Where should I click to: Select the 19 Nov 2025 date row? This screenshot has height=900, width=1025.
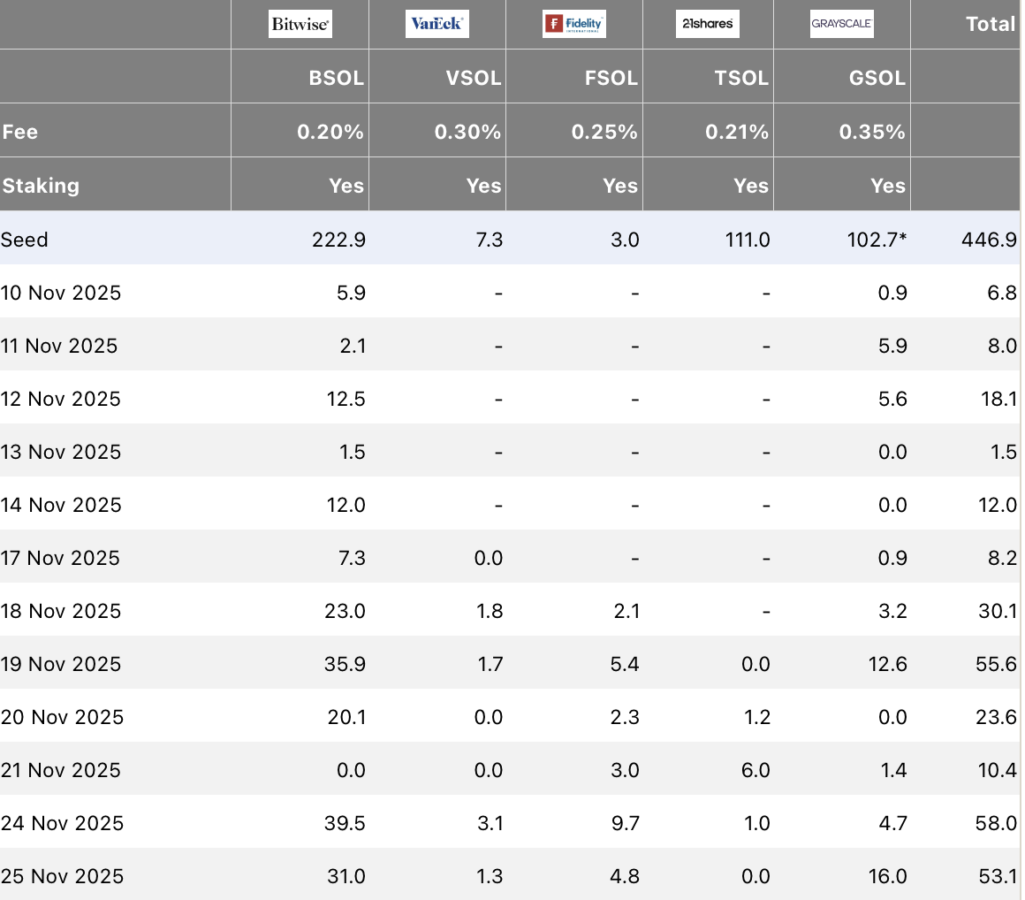510,664
